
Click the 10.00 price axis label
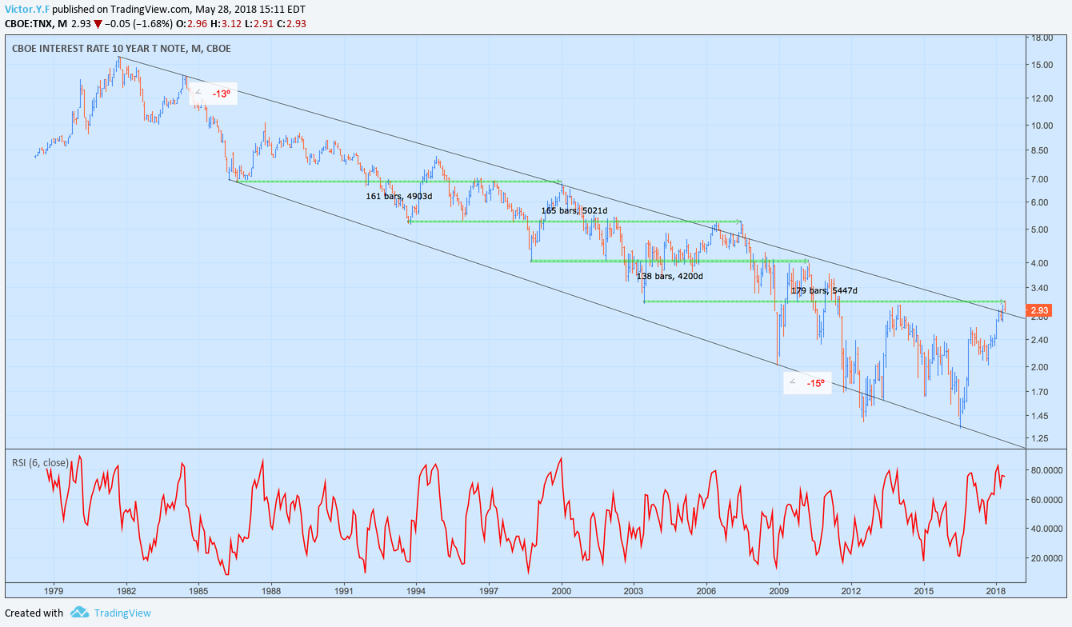[1041, 126]
